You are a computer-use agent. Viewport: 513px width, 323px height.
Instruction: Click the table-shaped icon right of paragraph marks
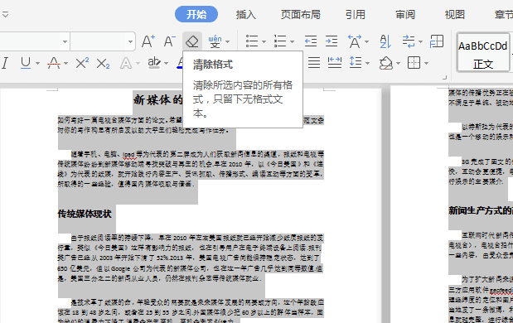437,41
